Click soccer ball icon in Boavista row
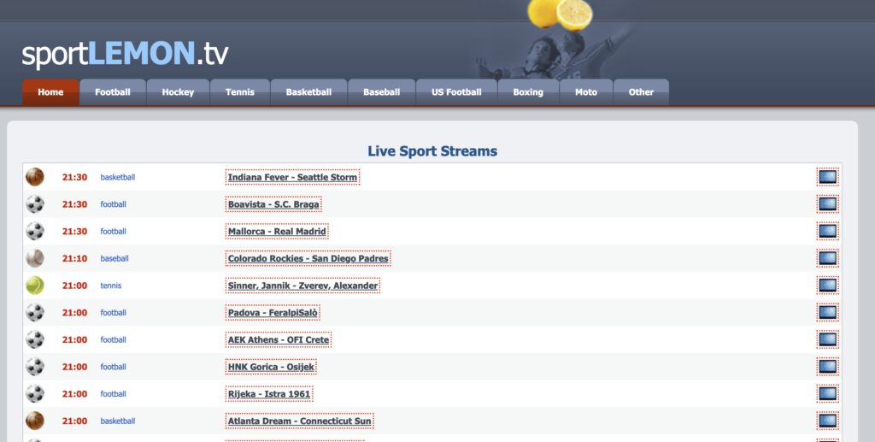875x442 pixels. [34, 204]
